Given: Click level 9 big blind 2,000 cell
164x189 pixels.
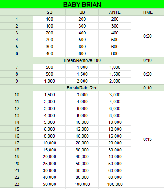Looking at the screenshot, I should click(x=82, y=81).
